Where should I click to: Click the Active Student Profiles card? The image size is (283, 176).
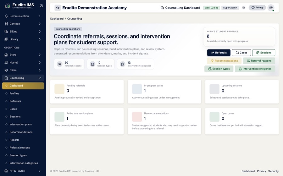pyautogui.click(x=239, y=37)
